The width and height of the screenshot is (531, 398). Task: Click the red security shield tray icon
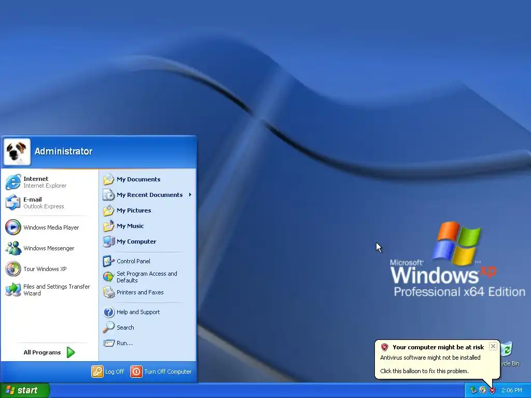492,391
